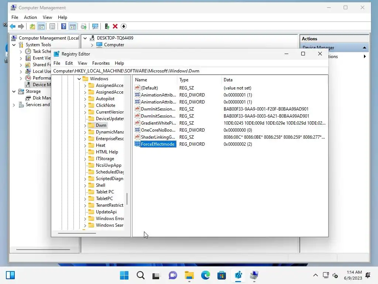Click the red X Uninstall device icon
Image resolution: width=378 pixels, height=284 pixels.
tap(115, 26)
